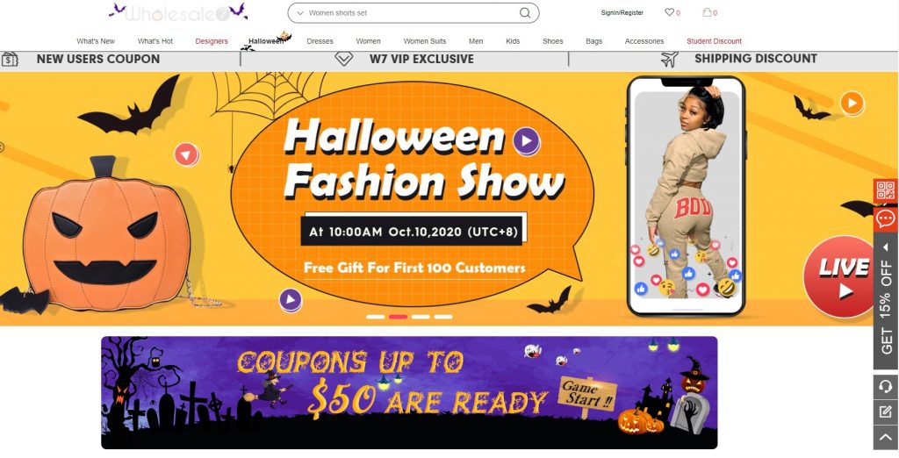Expand the Get 15% Off side panel
Screen dimensions: 899x458
click(886, 300)
